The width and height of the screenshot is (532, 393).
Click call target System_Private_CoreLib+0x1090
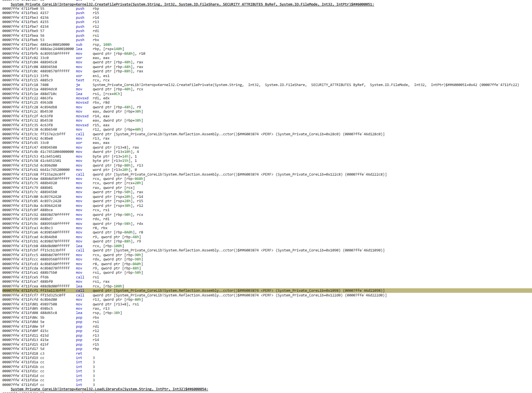point(238,250)
